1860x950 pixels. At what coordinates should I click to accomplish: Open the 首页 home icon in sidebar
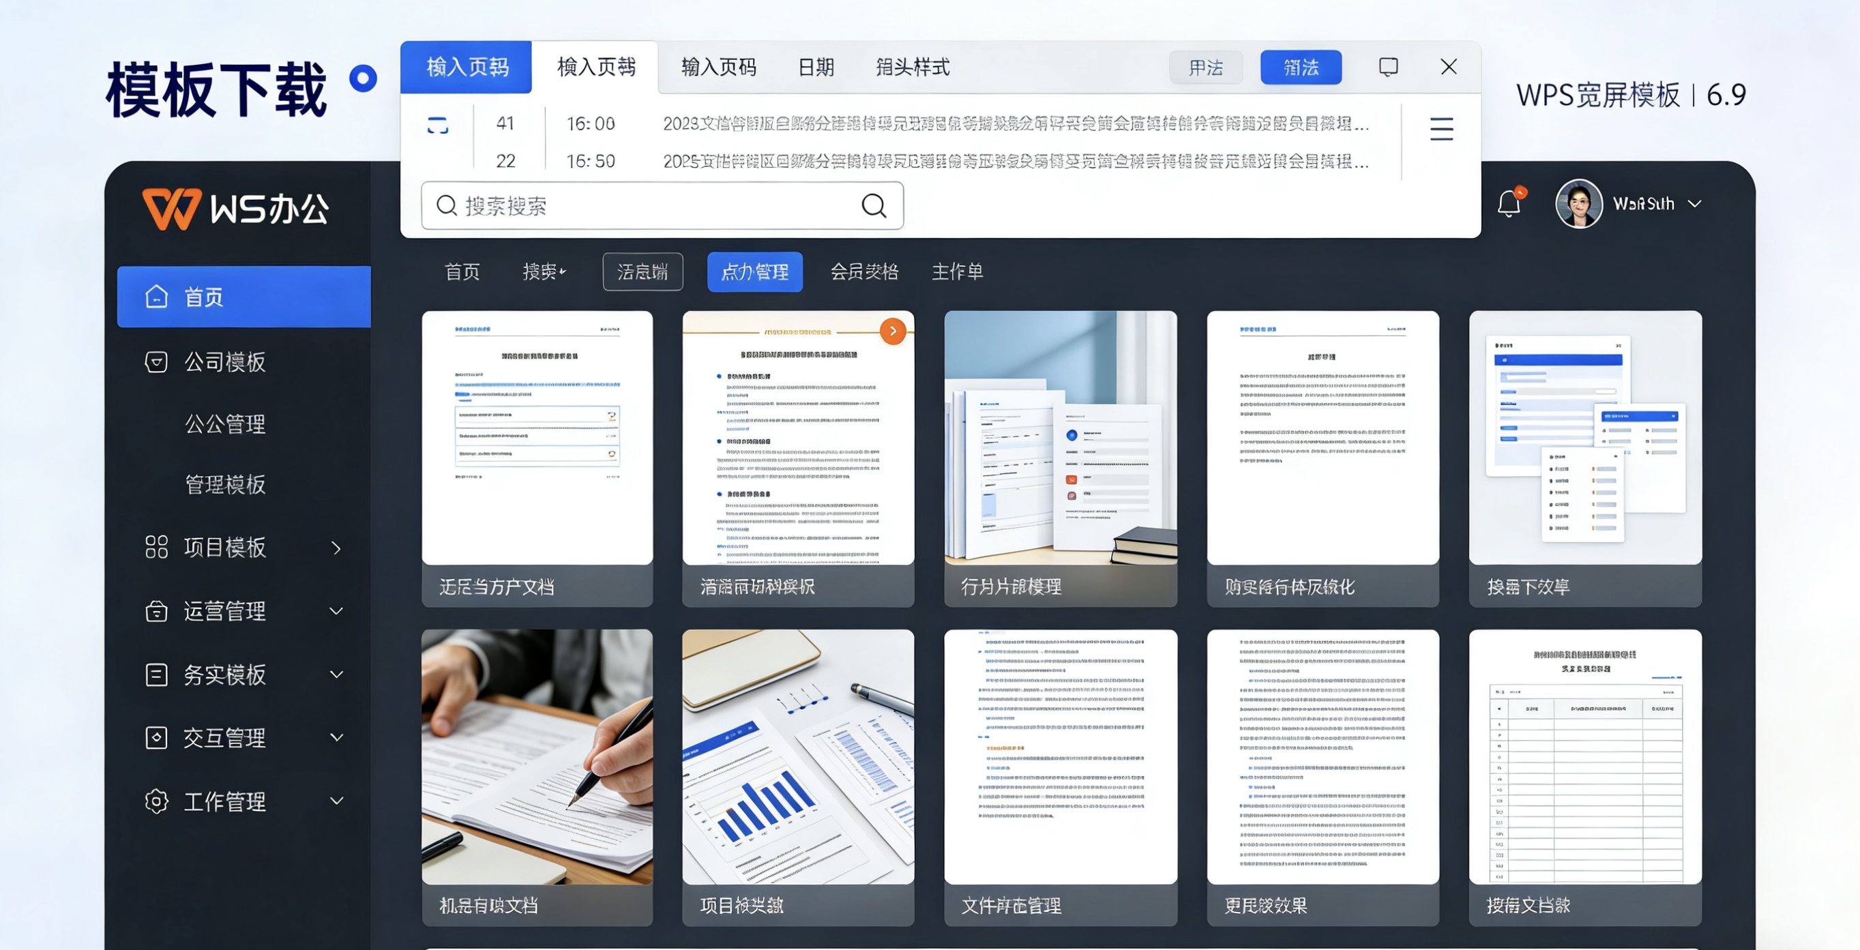pyautogui.click(x=156, y=296)
